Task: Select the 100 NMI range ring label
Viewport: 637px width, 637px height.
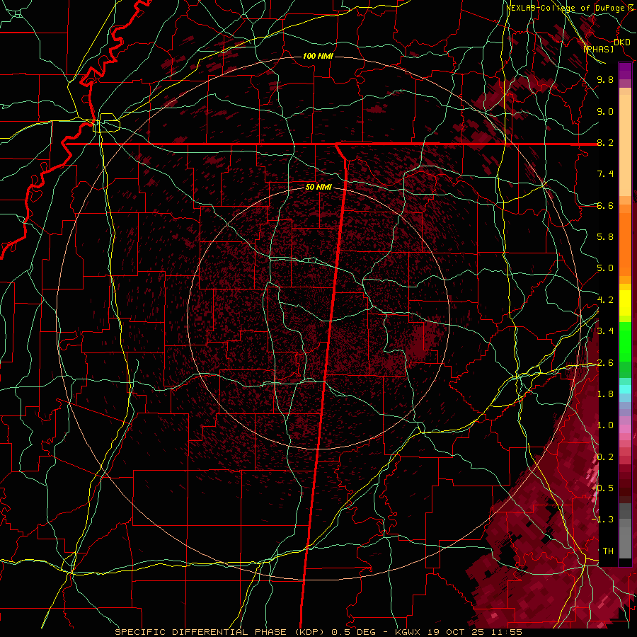Action: coord(318,56)
